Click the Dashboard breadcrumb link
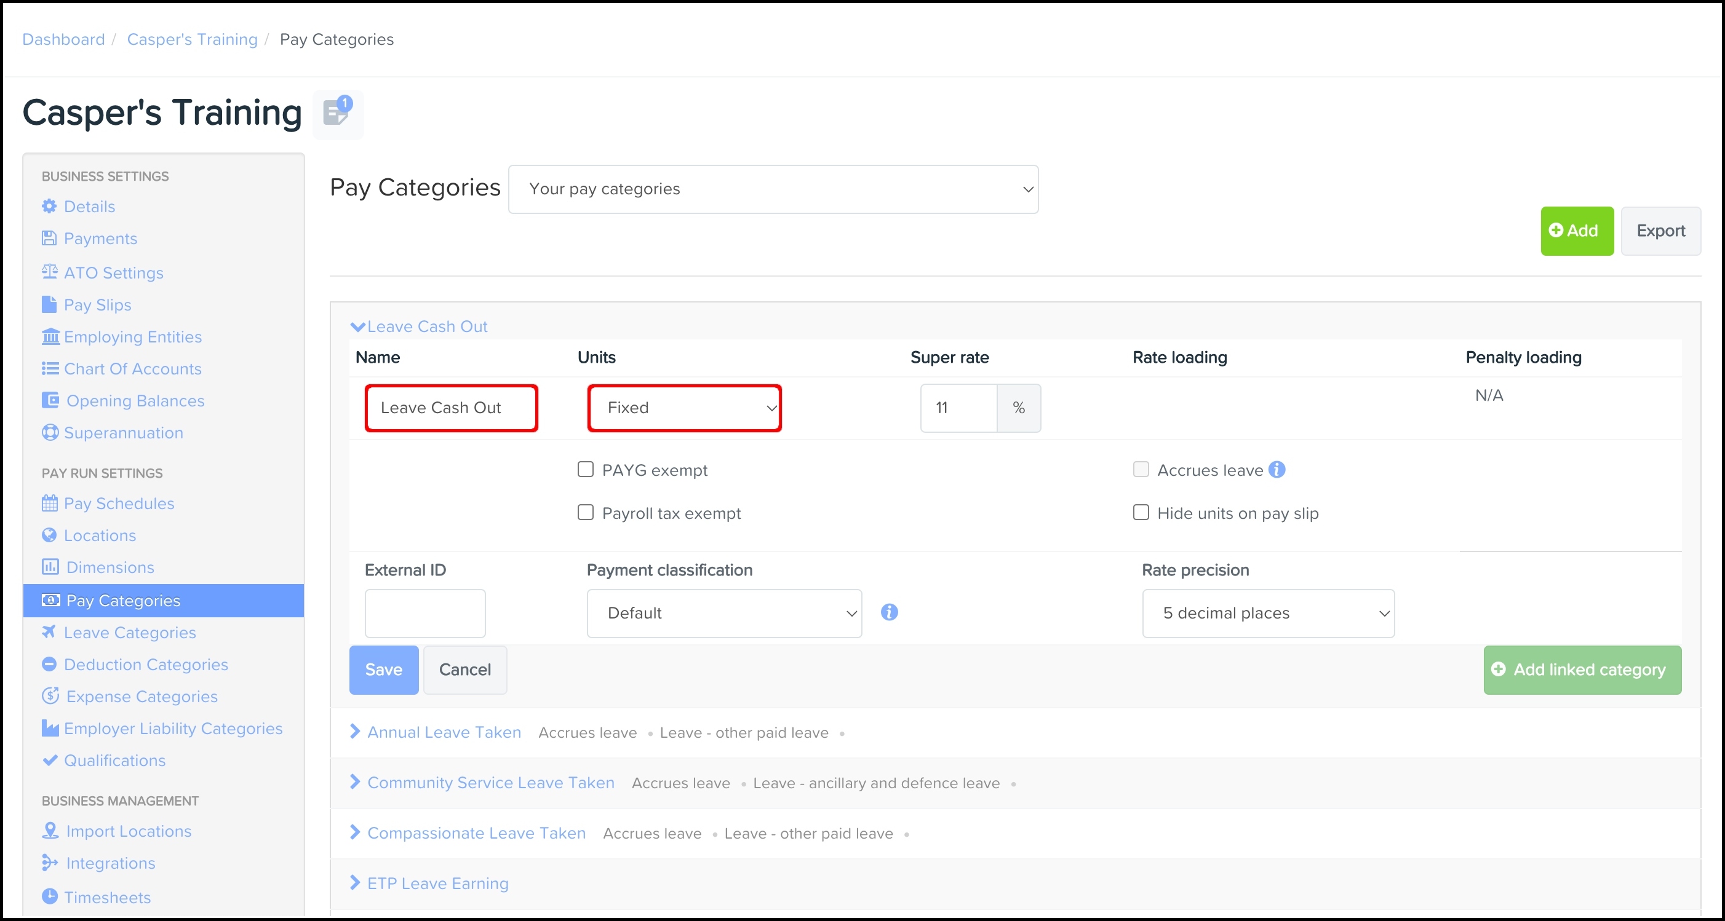Image resolution: width=1725 pixels, height=921 pixels. tap(63, 39)
